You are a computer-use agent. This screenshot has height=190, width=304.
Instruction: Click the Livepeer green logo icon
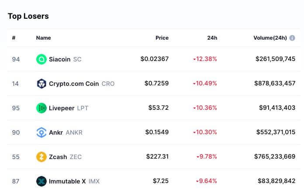tap(41, 108)
